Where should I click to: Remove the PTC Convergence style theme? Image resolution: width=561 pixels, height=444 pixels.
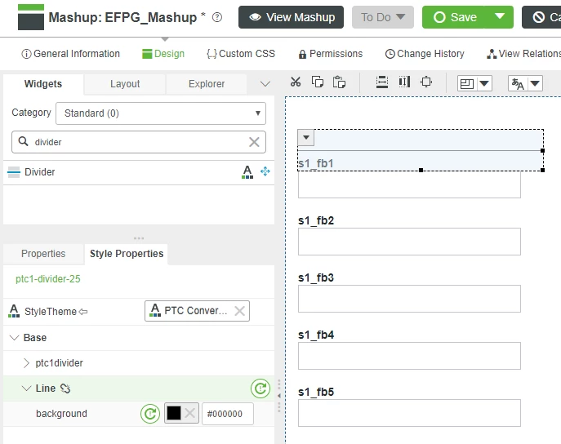pos(240,311)
